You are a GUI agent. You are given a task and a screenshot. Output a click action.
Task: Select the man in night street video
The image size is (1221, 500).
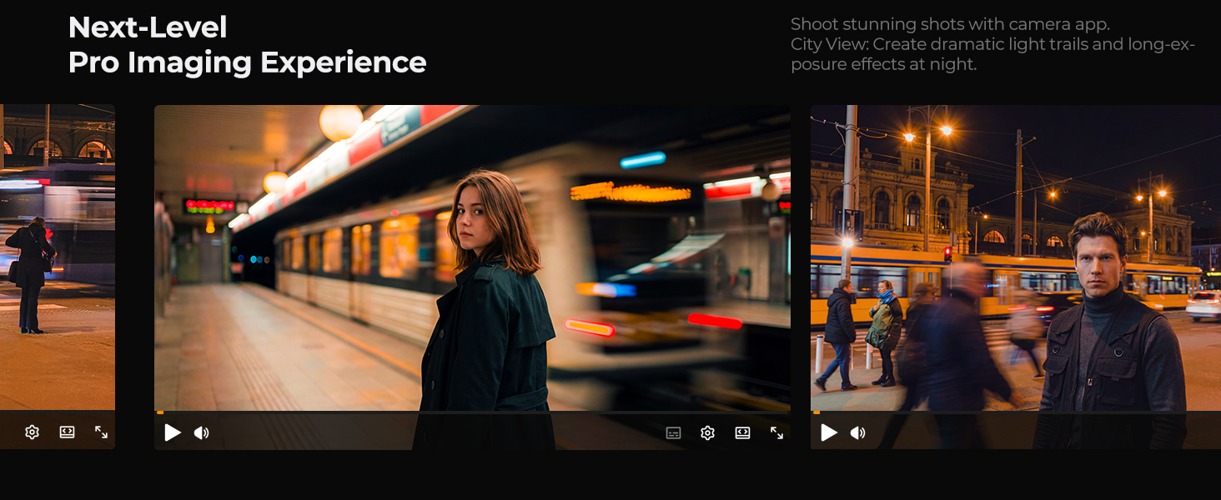(1016, 257)
